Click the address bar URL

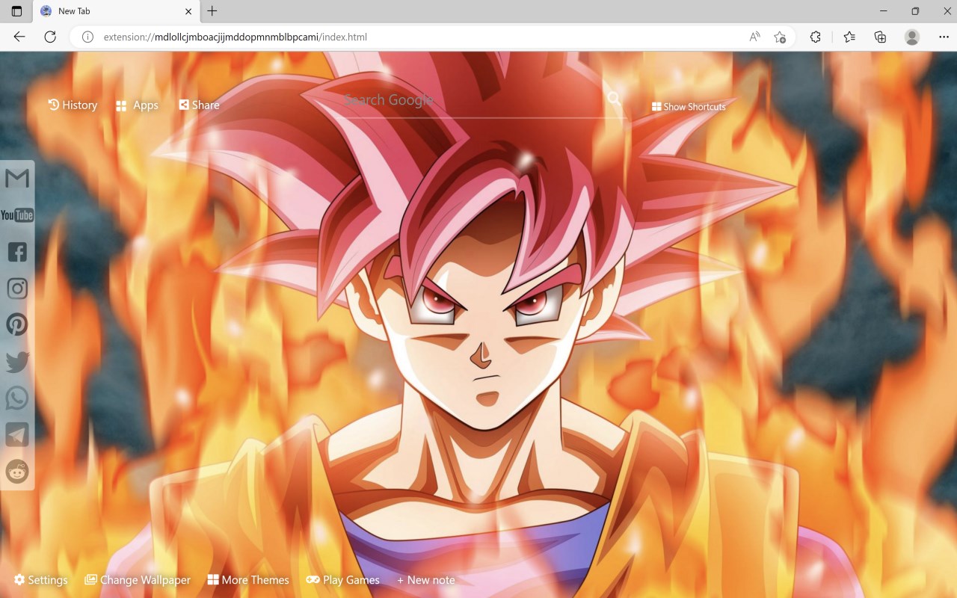click(235, 37)
